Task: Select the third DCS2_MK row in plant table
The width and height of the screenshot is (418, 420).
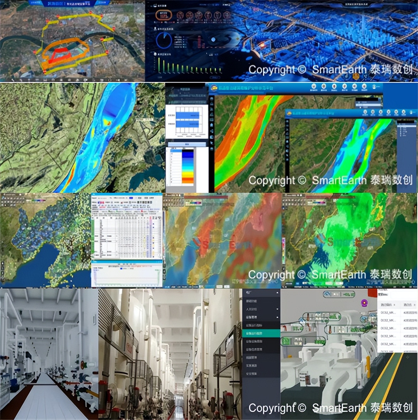Action: pos(397,328)
